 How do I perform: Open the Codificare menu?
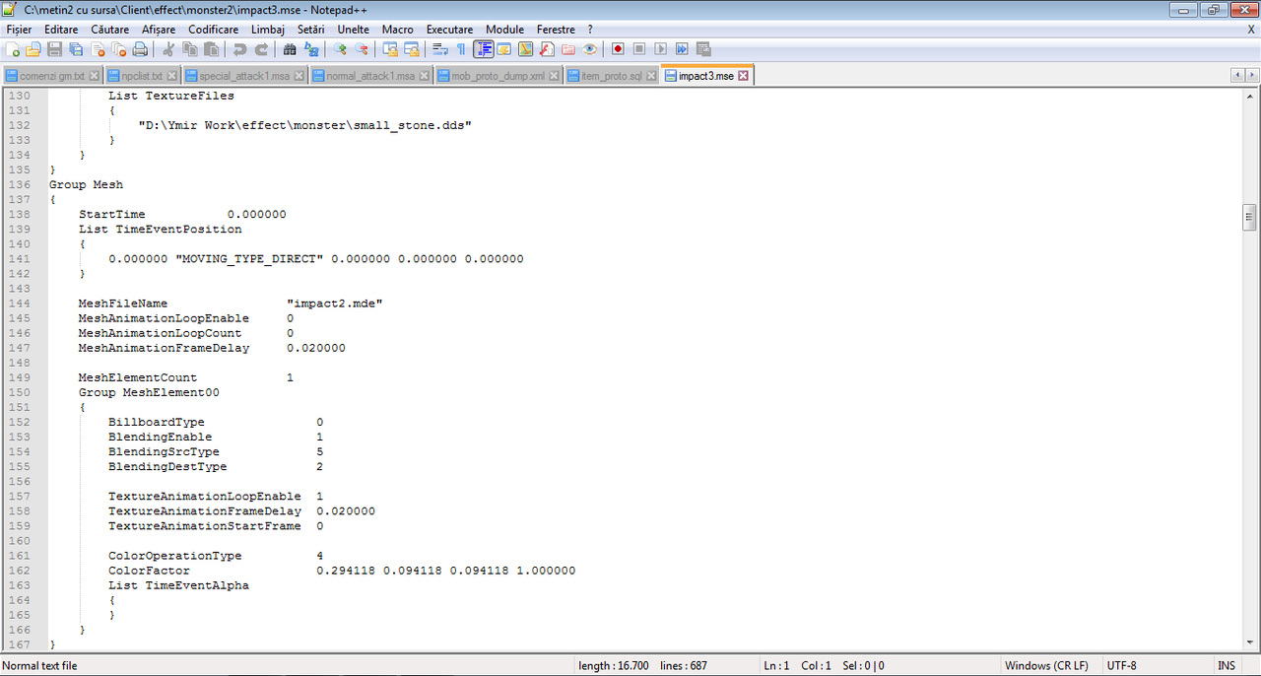point(213,30)
